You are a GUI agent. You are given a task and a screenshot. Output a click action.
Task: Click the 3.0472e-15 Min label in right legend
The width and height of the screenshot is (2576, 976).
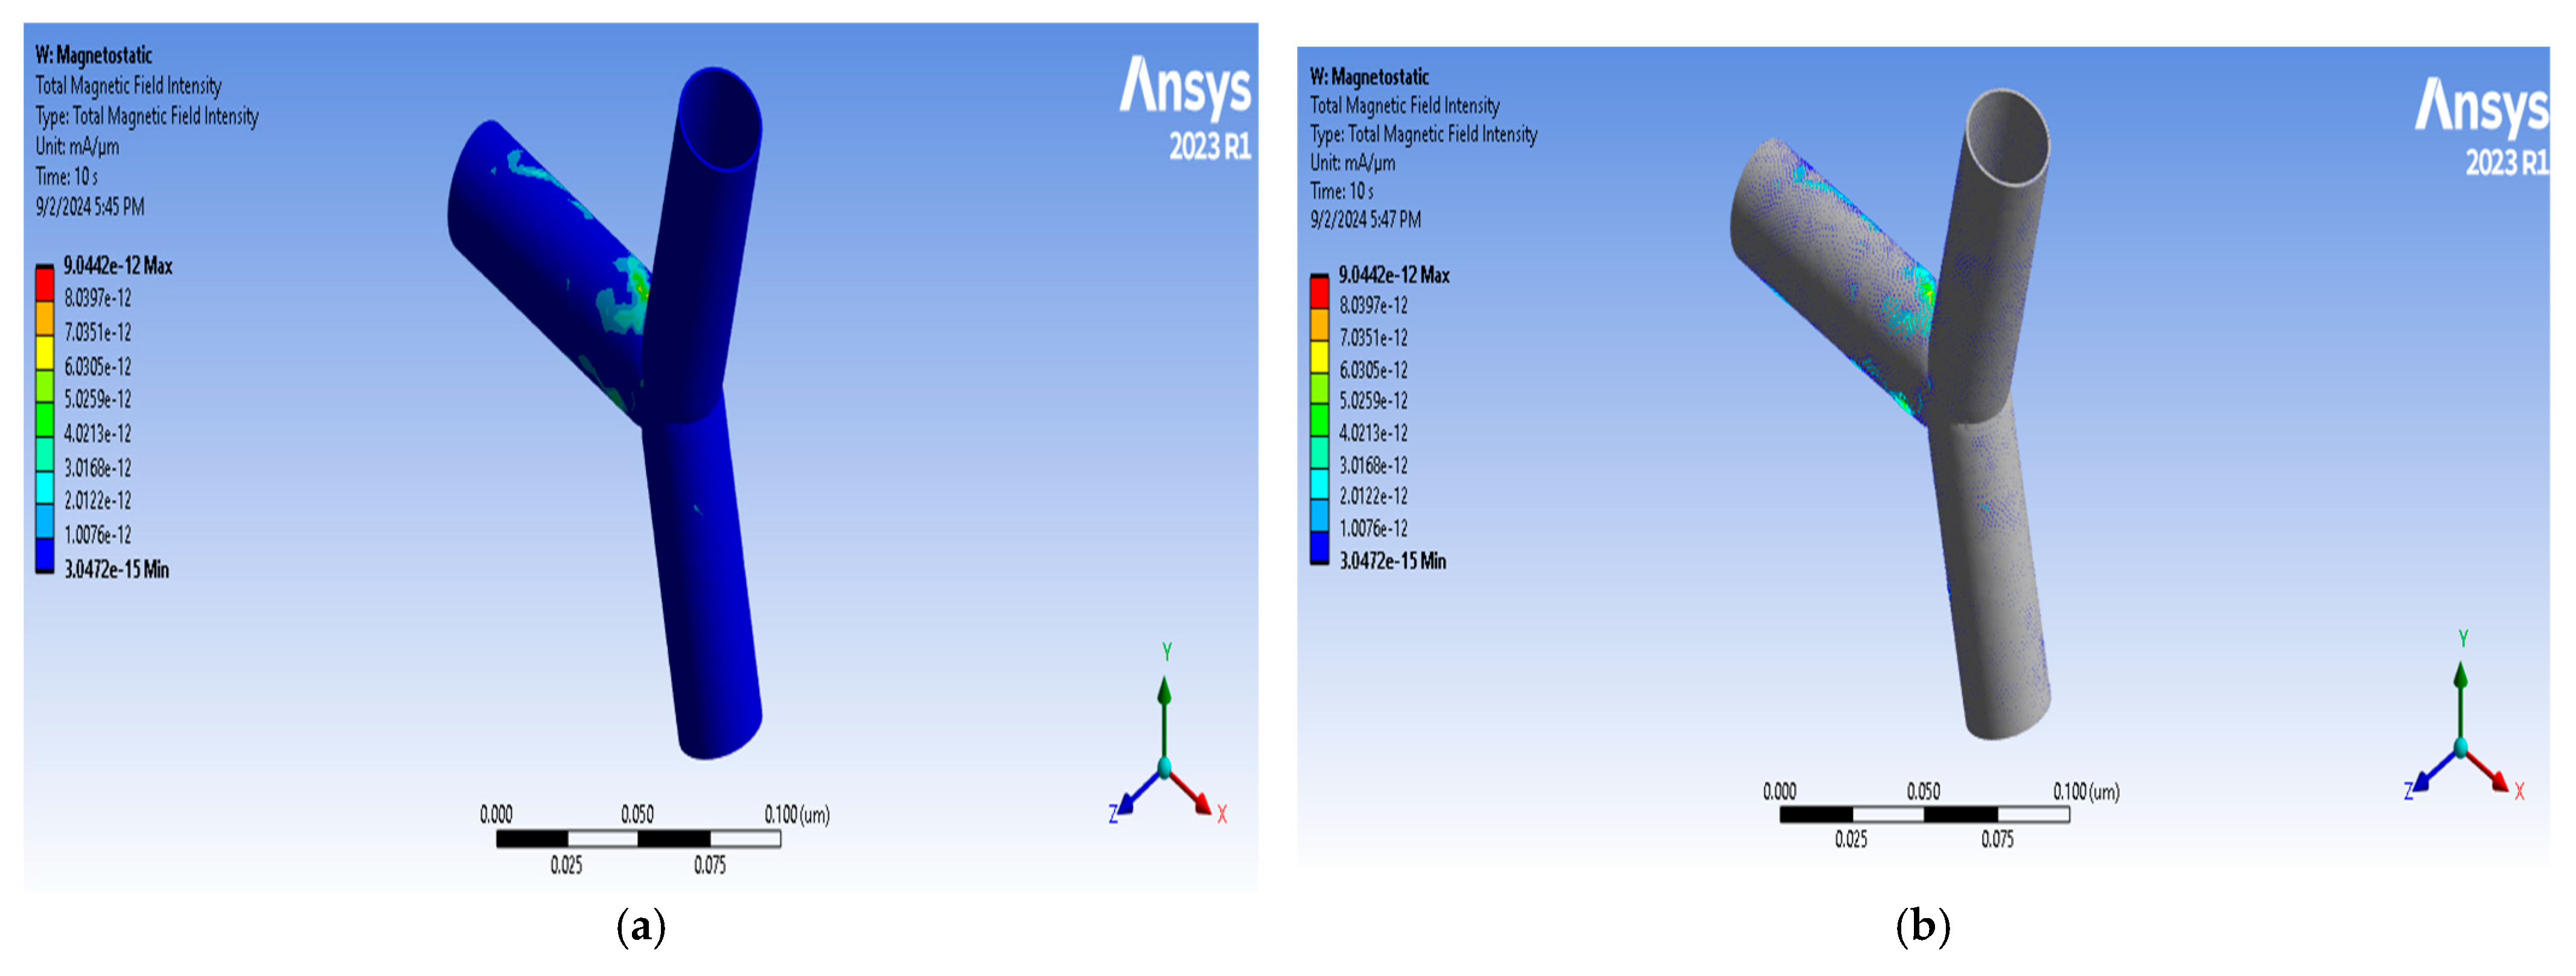tap(1392, 561)
